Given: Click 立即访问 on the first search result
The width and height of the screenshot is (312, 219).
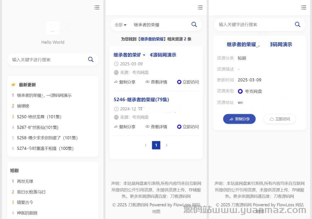Looking at the screenshot, I should pos(188,82).
